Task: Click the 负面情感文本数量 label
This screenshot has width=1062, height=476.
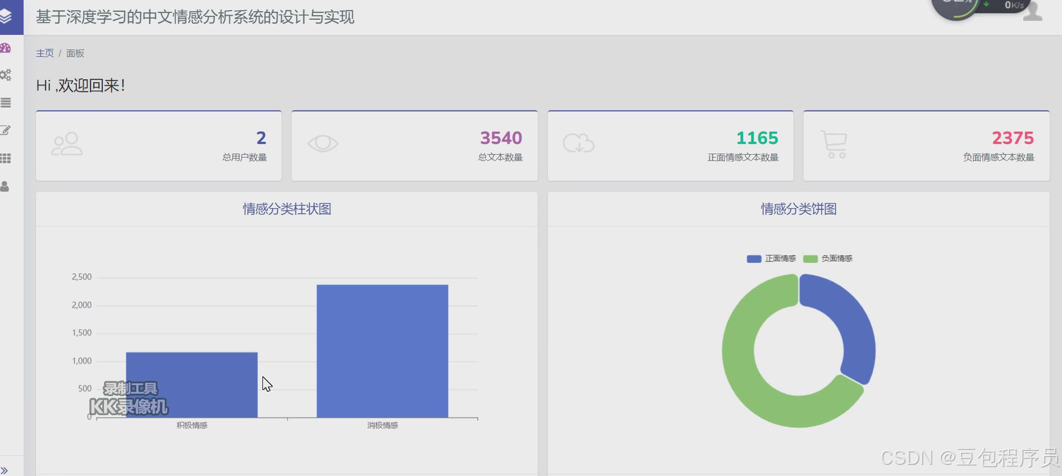Action: [999, 158]
